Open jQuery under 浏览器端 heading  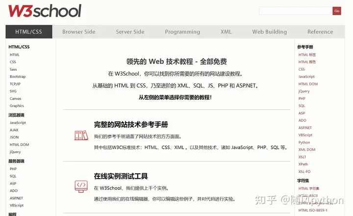click(15, 152)
